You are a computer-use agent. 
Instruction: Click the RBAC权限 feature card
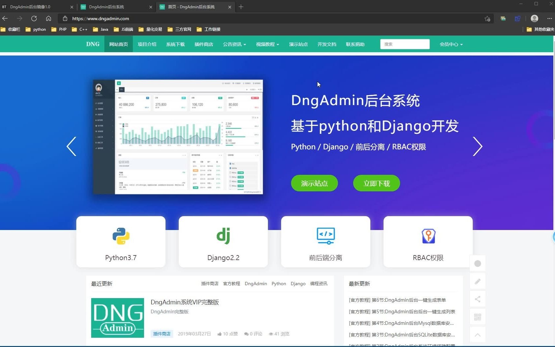click(x=428, y=242)
